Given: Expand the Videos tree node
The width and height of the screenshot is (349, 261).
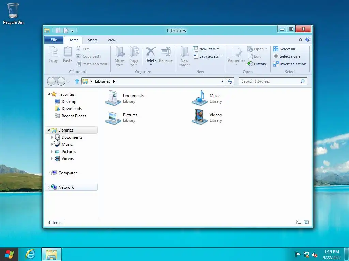Looking at the screenshot, I should (x=52, y=158).
